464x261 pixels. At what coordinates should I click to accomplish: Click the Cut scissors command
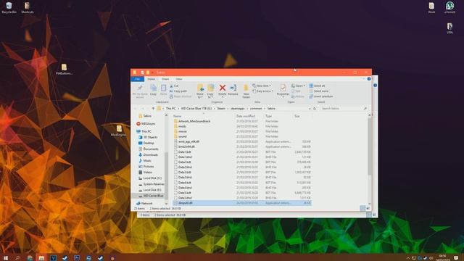(x=174, y=86)
